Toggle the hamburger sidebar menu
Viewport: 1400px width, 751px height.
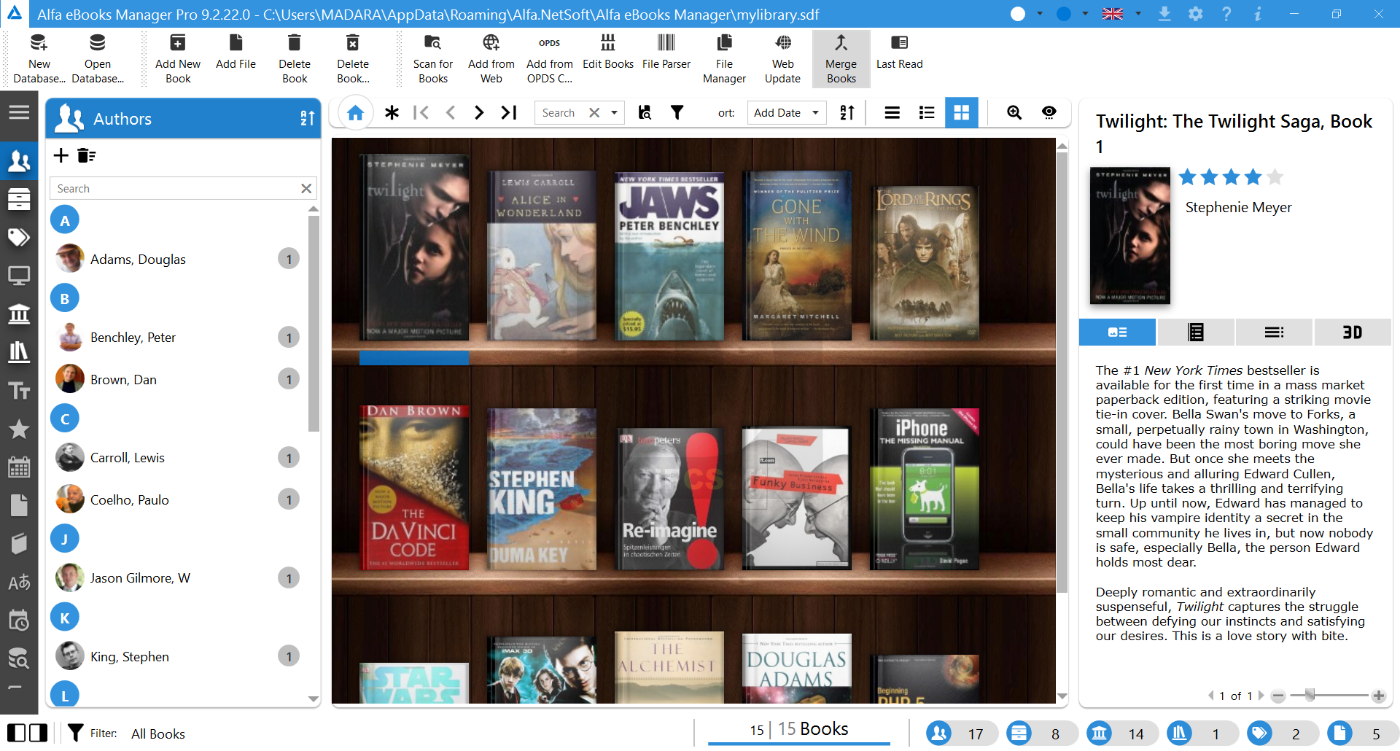pyautogui.click(x=19, y=112)
